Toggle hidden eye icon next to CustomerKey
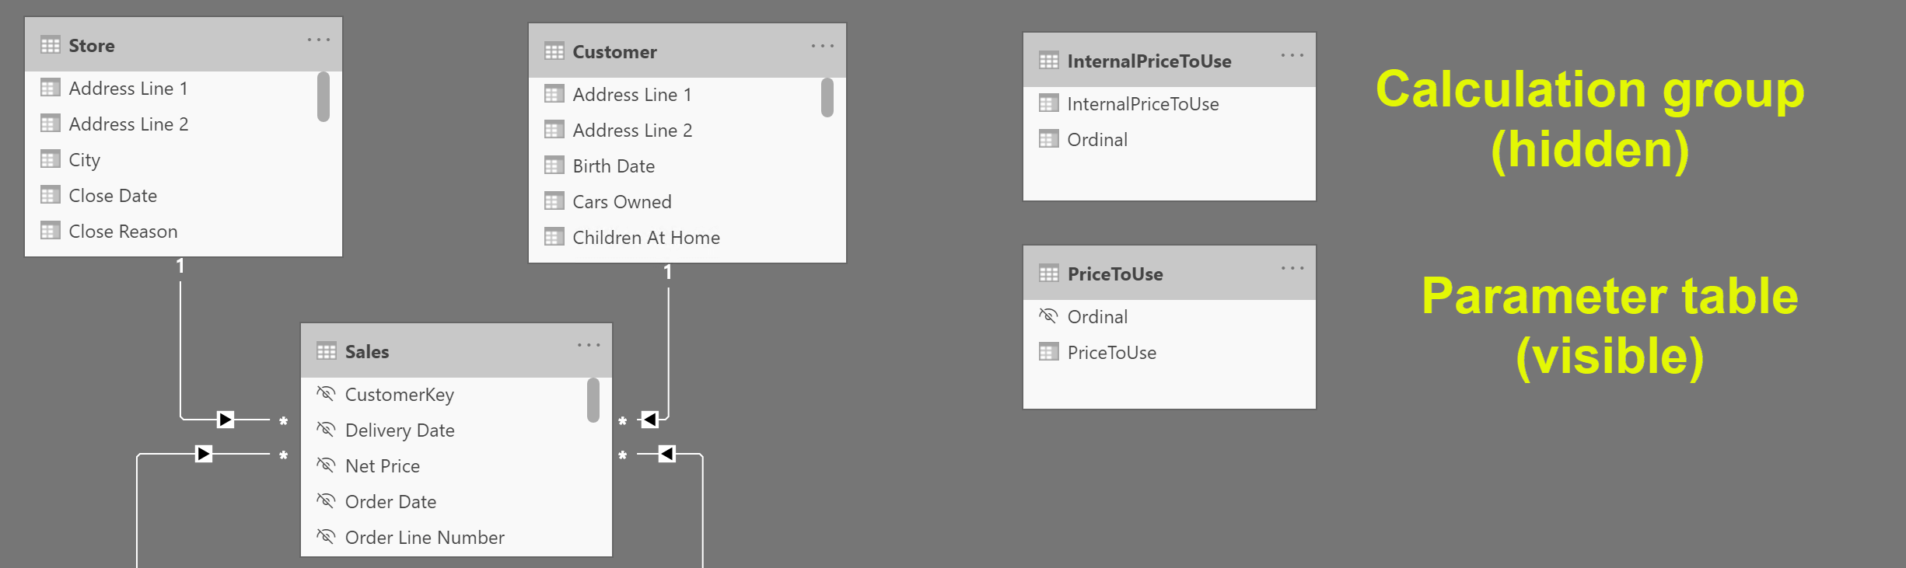 click(x=327, y=394)
